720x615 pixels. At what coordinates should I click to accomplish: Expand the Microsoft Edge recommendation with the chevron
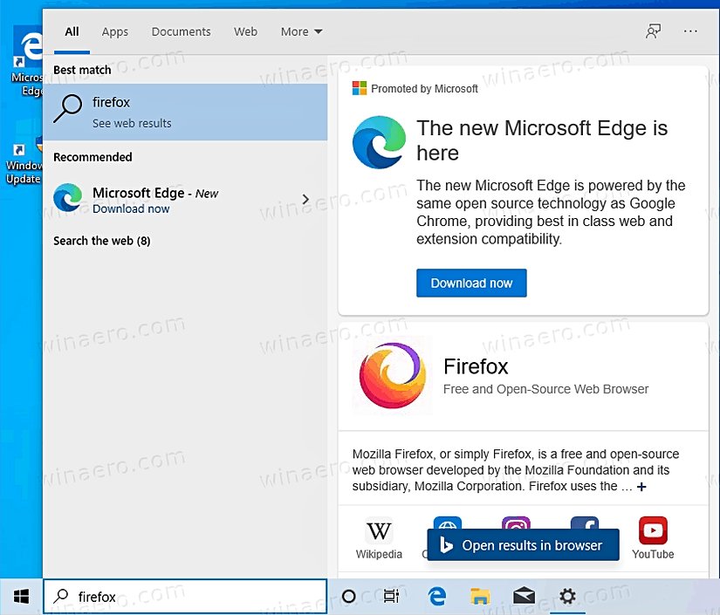305,199
